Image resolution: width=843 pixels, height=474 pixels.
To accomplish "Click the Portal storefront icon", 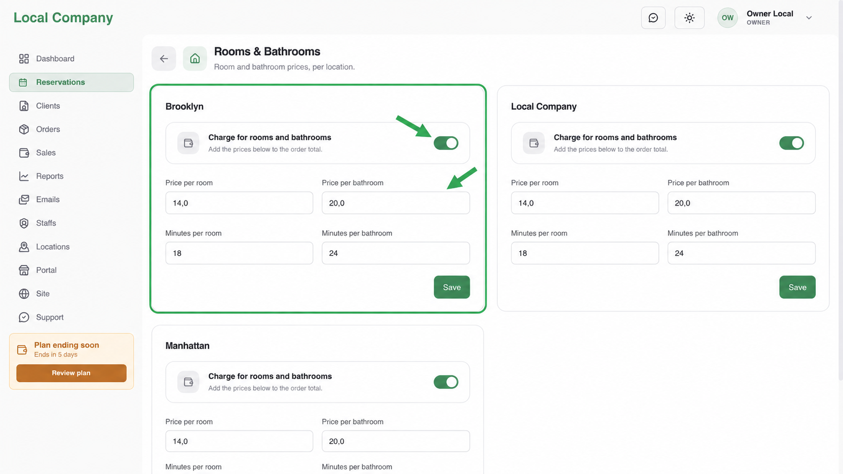I will tap(24, 270).
